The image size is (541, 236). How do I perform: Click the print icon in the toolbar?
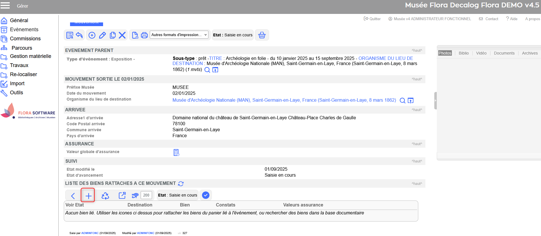[144, 35]
